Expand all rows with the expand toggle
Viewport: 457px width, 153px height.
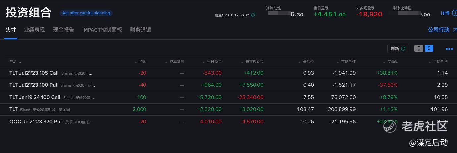click(x=419, y=48)
